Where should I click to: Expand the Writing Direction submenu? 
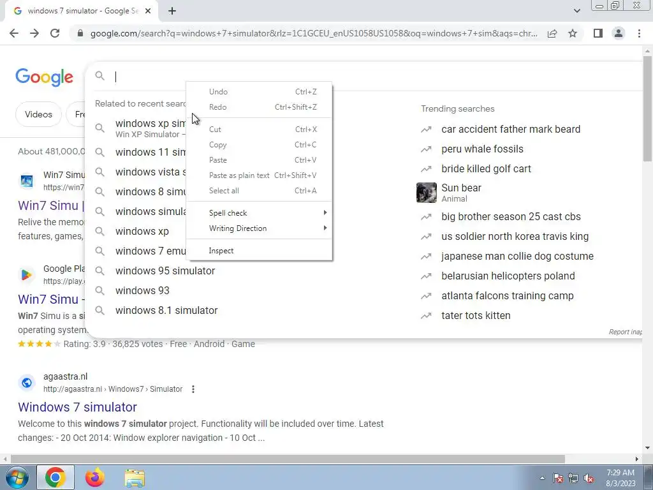[259, 228]
